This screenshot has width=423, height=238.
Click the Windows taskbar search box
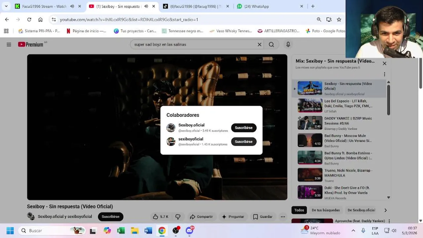pos(51,230)
